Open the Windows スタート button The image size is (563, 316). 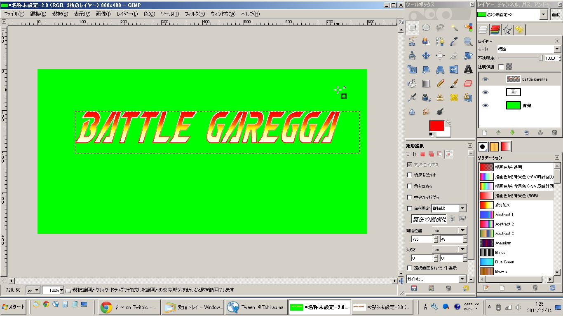[14, 307]
